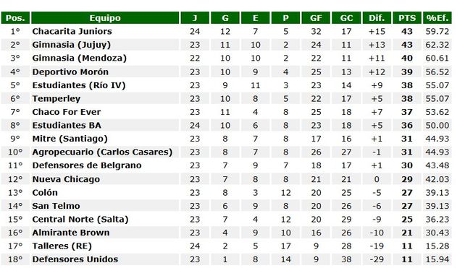The width and height of the screenshot is (465, 268).
Task: Click the Equipo column header
Action: coord(105,18)
